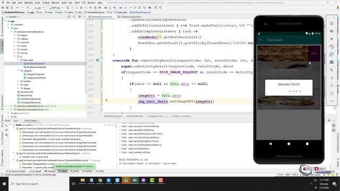Open the Build menu
This screenshot has width=340, height=191.
64,3
